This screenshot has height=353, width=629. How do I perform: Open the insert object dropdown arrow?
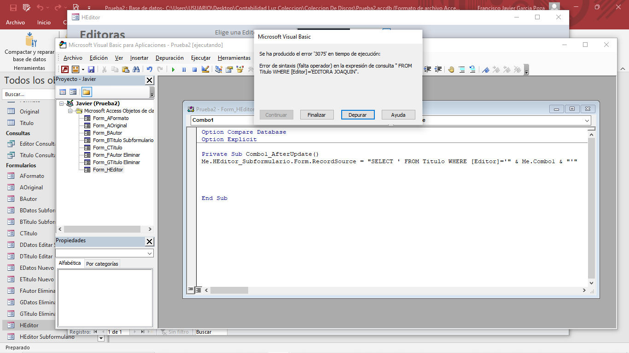point(83,69)
